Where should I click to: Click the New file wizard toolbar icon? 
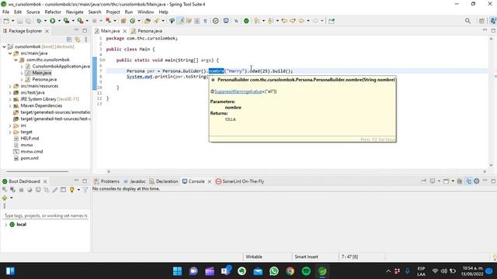click(x=6, y=21)
